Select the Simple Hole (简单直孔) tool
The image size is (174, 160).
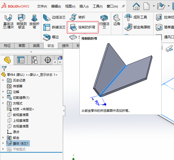(x=165, y=27)
